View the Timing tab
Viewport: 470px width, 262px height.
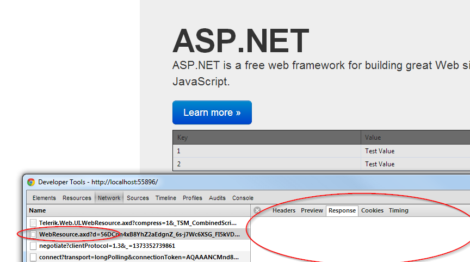(398, 210)
